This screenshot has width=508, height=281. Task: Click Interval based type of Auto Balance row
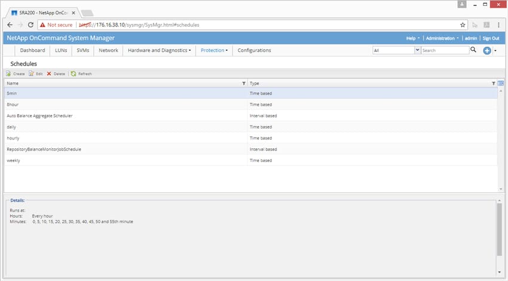point(263,116)
